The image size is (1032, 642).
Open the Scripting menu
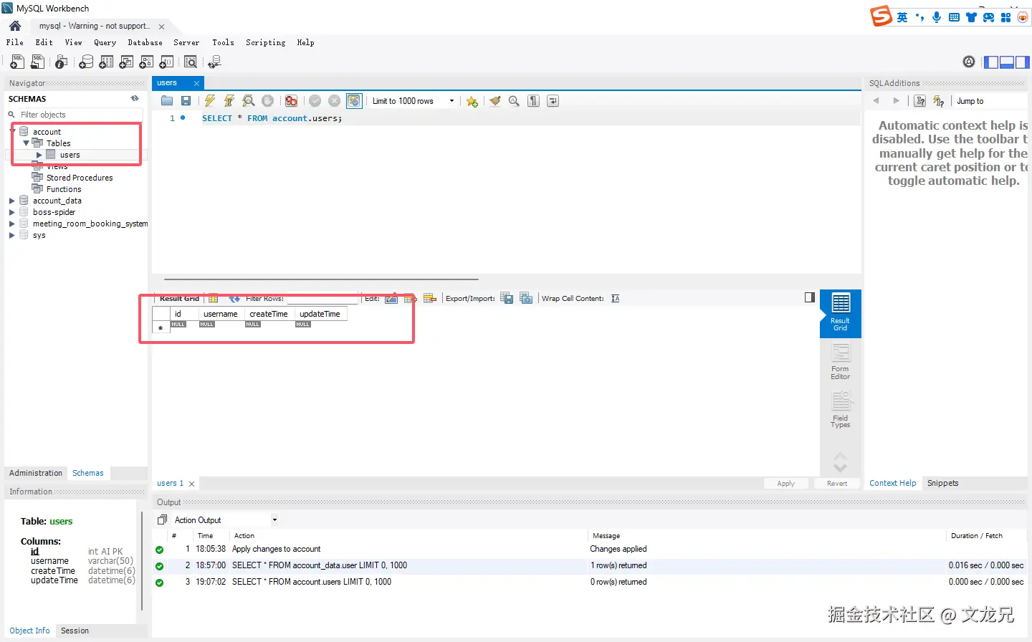(x=265, y=42)
